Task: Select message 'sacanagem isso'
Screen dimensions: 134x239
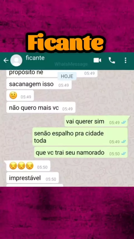Action: (x=39, y=84)
